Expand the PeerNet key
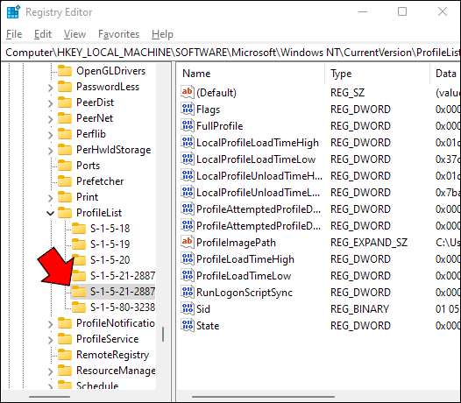 click(50, 119)
